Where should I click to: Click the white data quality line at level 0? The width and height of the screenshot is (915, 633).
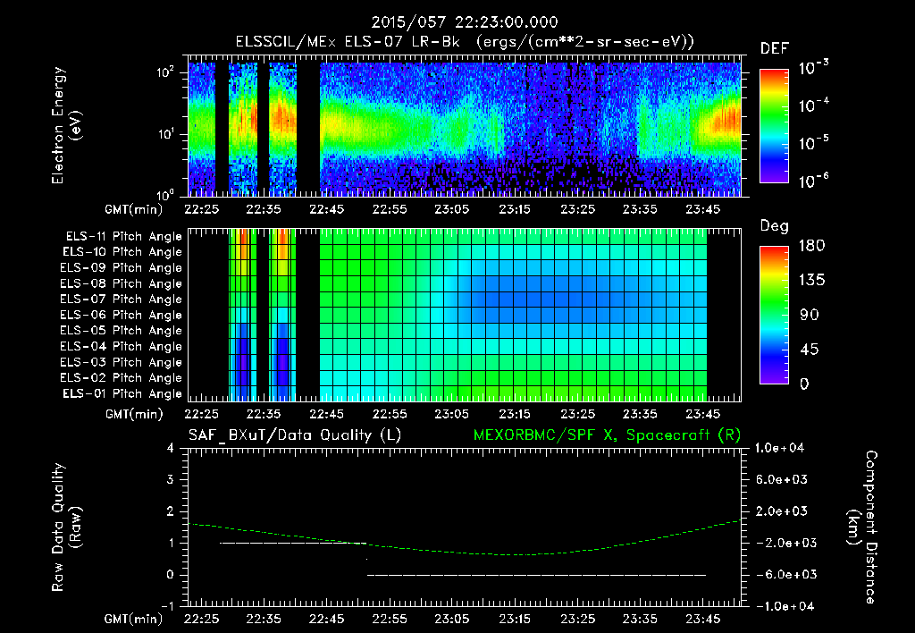coord(536,575)
